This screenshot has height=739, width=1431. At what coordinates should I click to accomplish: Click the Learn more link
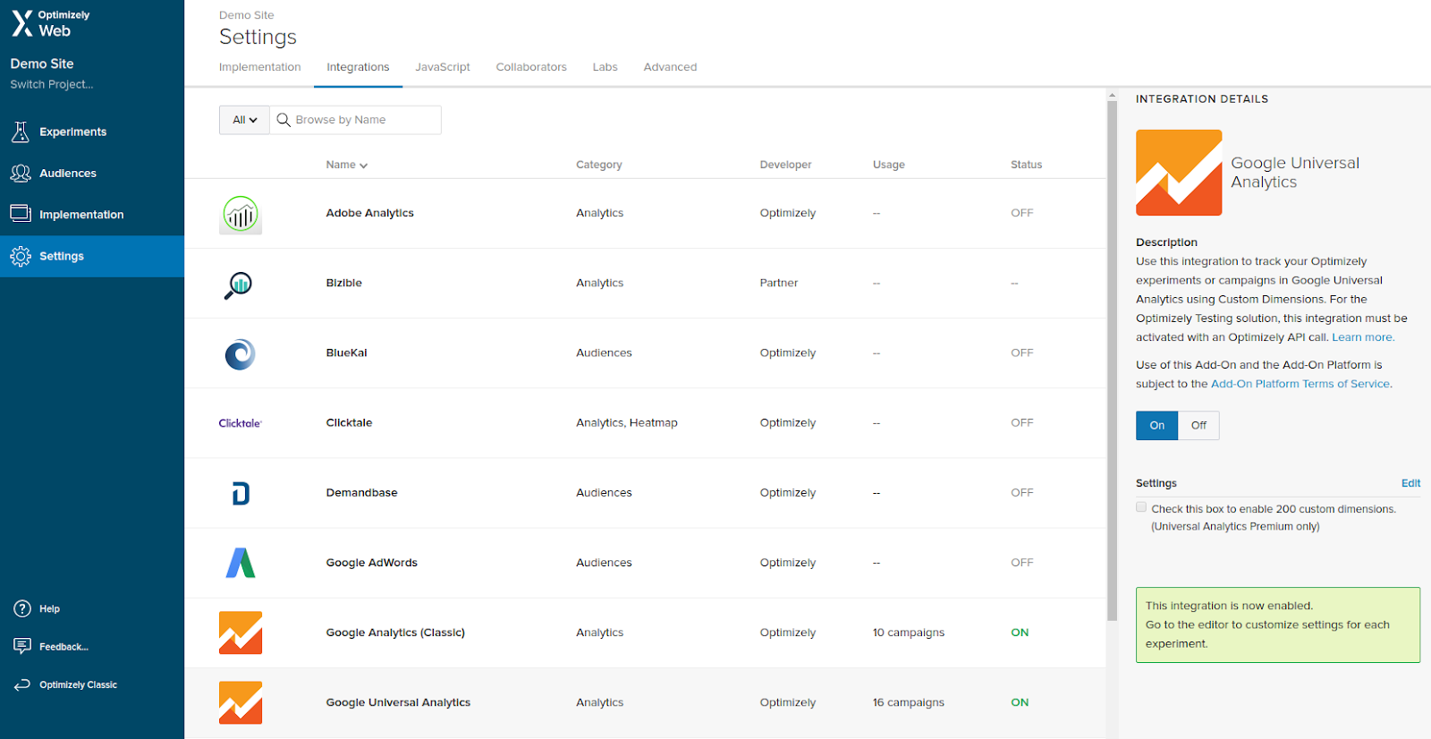tap(1363, 337)
